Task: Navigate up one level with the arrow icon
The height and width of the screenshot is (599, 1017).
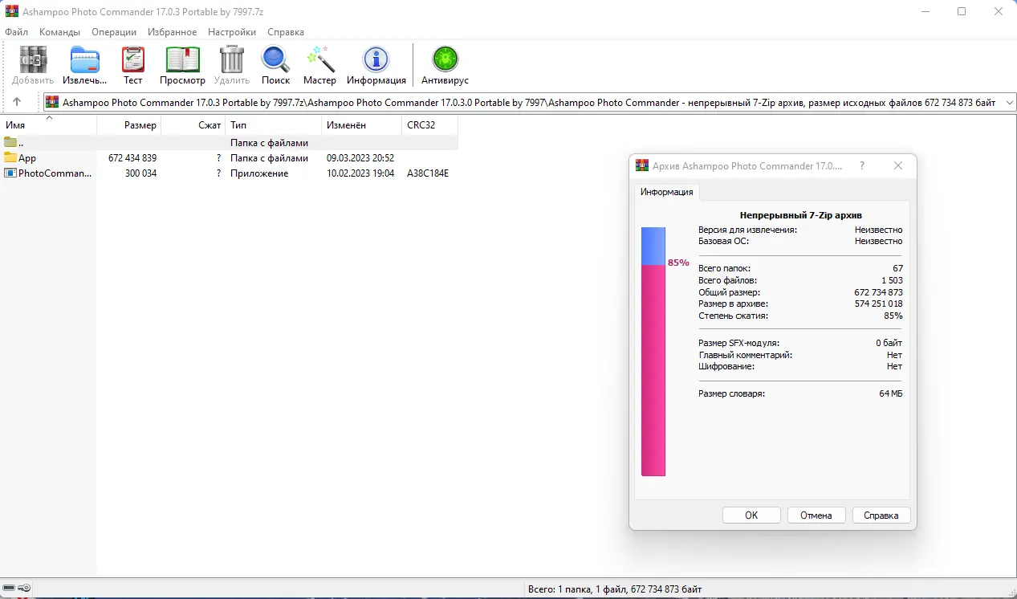Action: [x=17, y=101]
